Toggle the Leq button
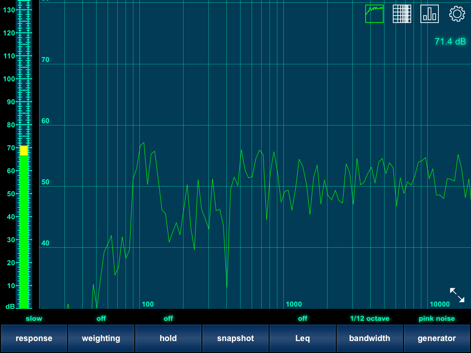The height and width of the screenshot is (353, 471). pyautogui.click(x=303, y=338)
